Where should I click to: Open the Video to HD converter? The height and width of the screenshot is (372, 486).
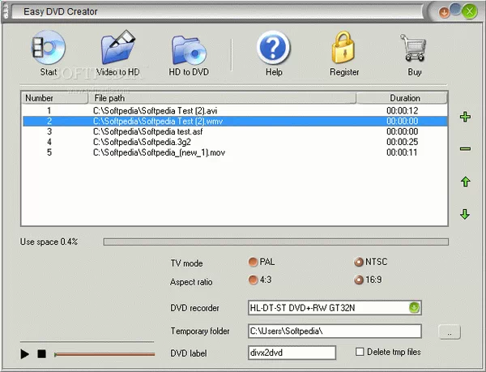[118, 50]
